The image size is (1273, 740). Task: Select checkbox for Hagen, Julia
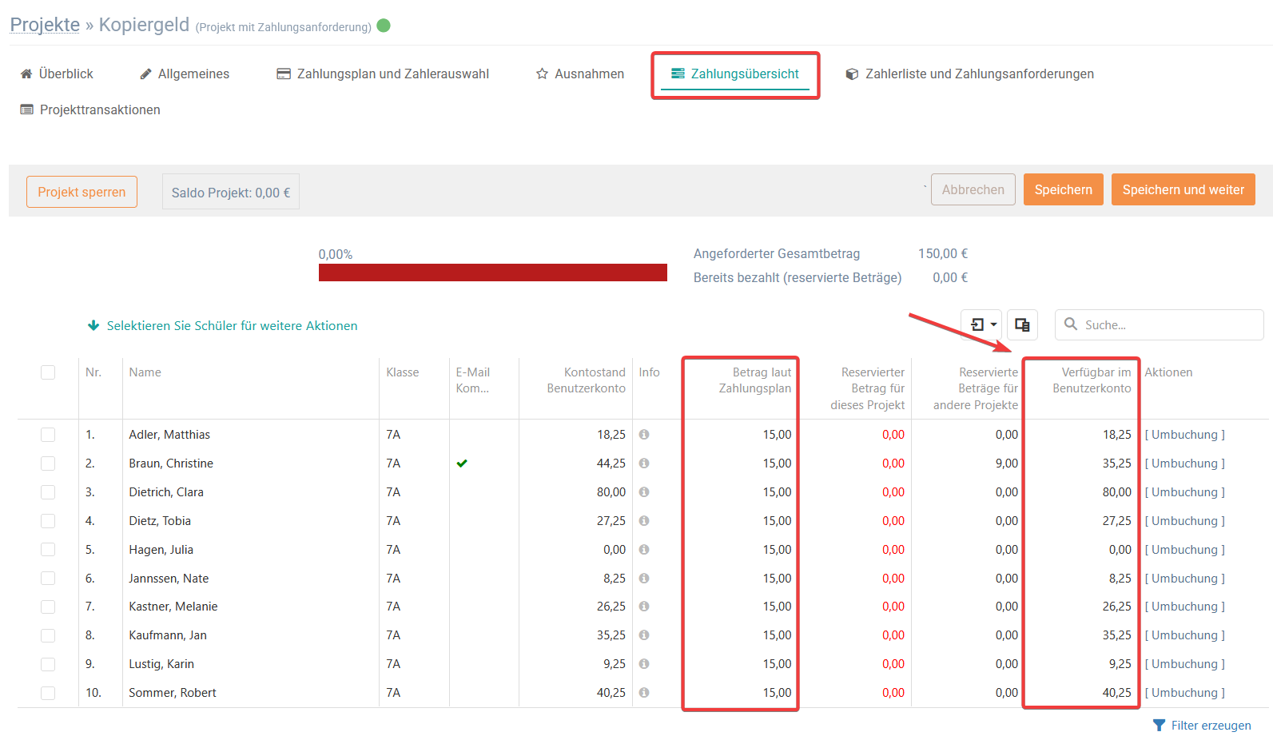click(48, 550)
